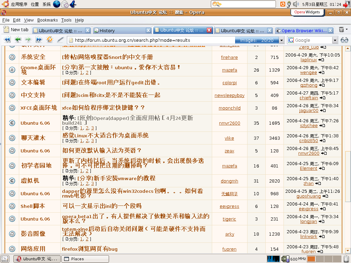
Task: Click the wand (pen) icon in toolbar
Action: tap(60, 40)
